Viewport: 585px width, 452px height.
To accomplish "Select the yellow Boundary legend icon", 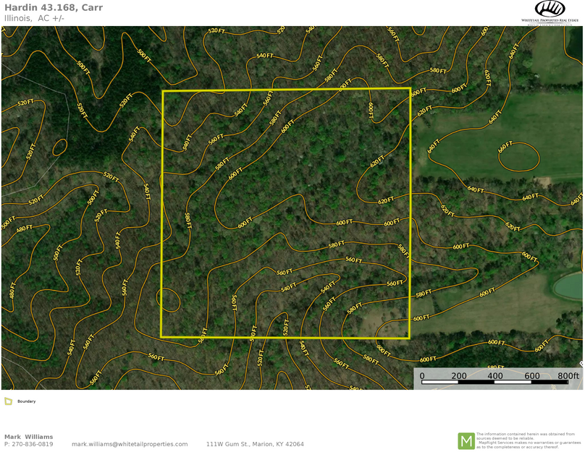I will tap(8, 400).
